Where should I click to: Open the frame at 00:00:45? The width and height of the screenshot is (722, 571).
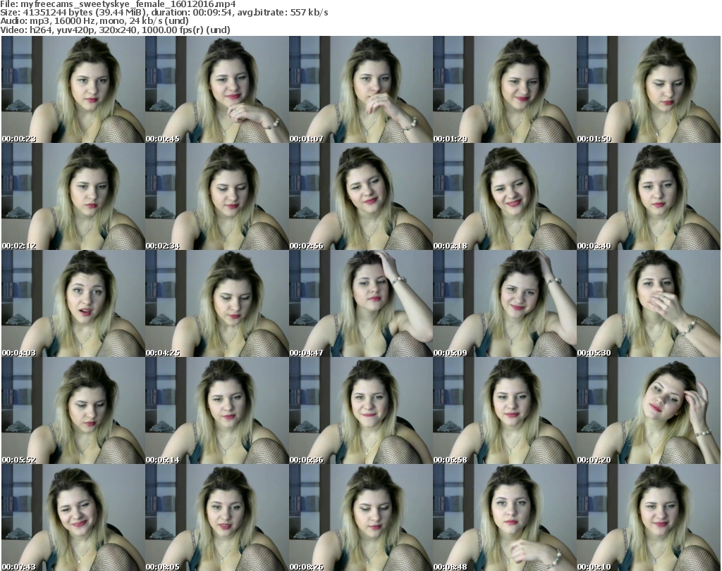[217, 89]
